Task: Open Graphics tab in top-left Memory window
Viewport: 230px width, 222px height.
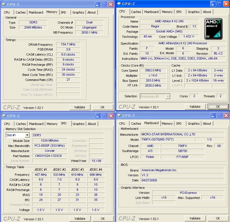Action: pyautogui.click(x=78, y=12)
